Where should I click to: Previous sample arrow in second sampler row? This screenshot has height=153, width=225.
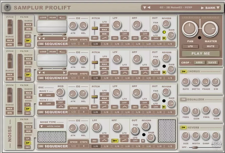(x=43, y=73)
